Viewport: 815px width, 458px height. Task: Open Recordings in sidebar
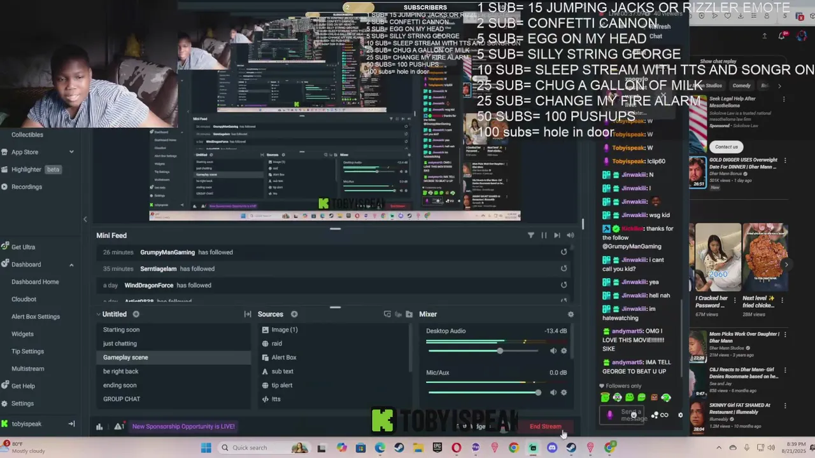[x=27, y=187]
